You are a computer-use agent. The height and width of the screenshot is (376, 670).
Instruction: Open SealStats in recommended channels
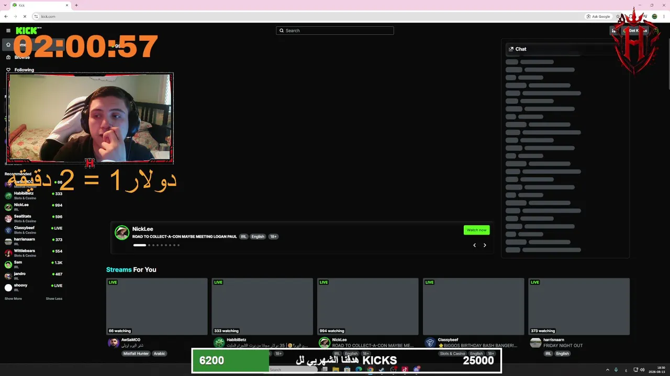pyautogui.click(x=33, y=218)
